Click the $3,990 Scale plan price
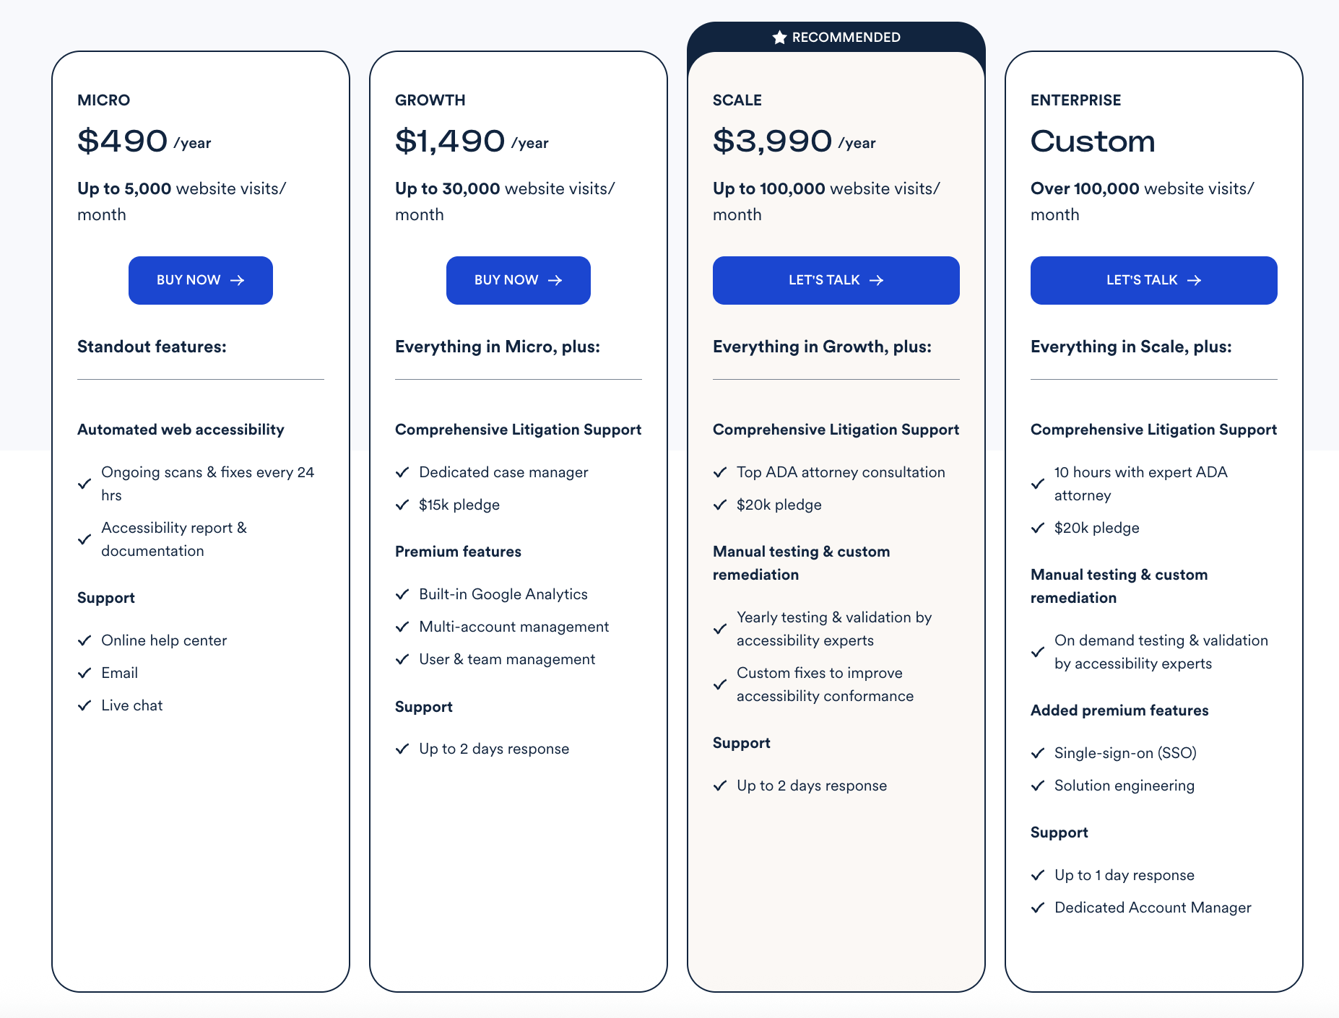 point(772,141)
